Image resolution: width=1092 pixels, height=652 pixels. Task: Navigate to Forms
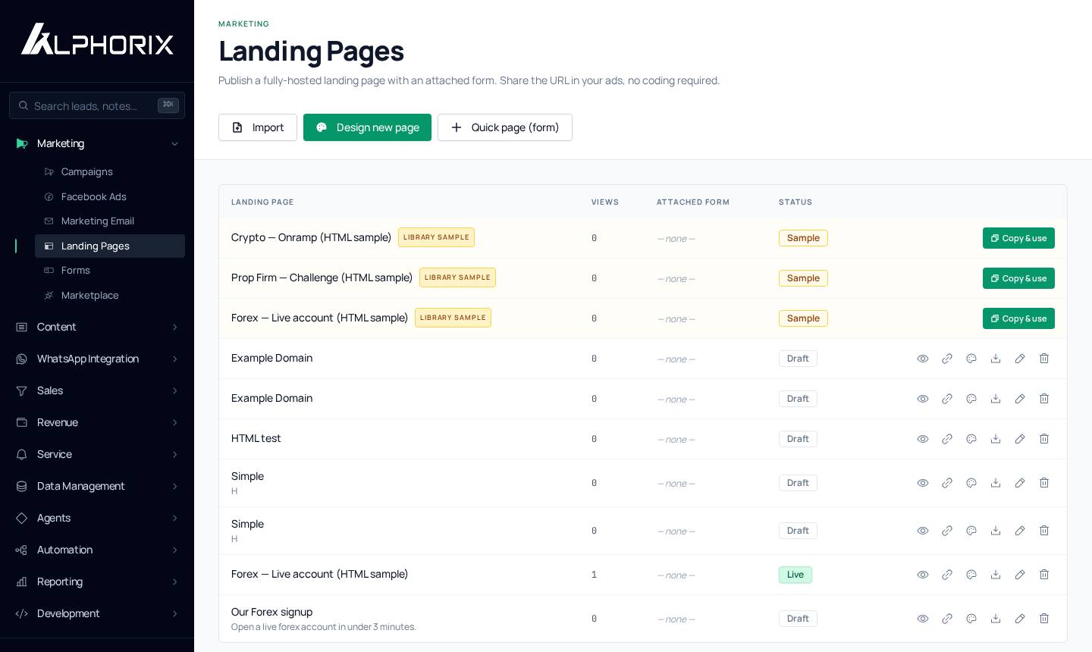click(110, 271)
